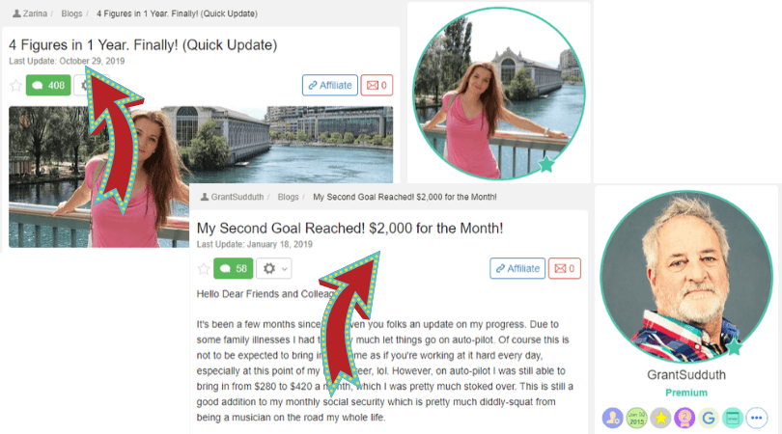The image size is (782, 434).
Task: Open the 58 comments bubble button
Action: click(x=234, y=268)
